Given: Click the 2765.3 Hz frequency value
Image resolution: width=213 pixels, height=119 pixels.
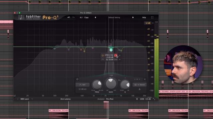Looking at the screenshot, I should click(109, 55).
